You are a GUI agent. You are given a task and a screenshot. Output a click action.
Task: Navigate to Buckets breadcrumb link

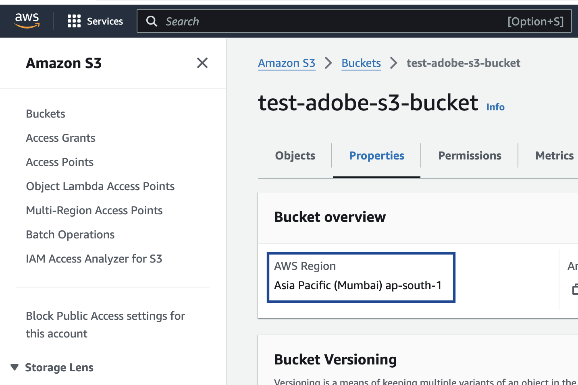tap(361, 63)
